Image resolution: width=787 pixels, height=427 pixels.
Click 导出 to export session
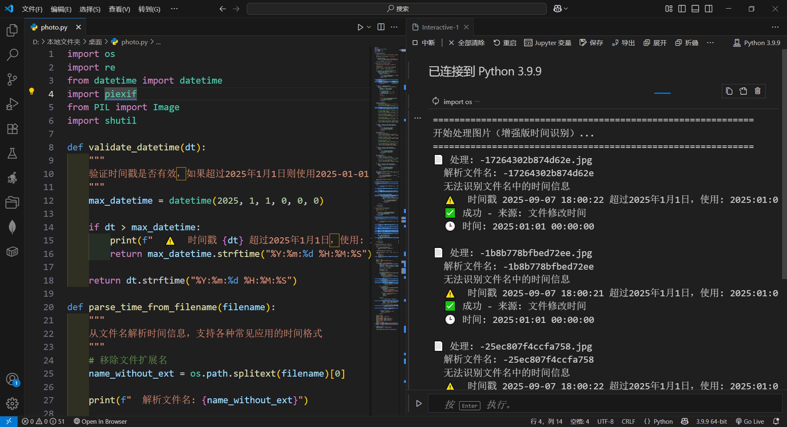click(623, 43)
